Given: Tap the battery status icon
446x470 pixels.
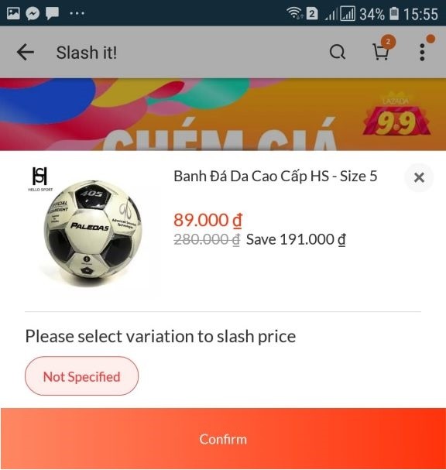Looking at the screenshot, I should tap(394, 13).
